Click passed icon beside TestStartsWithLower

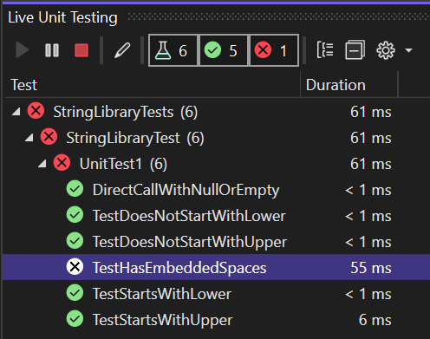pyautogui.click(x=75, y=293)
